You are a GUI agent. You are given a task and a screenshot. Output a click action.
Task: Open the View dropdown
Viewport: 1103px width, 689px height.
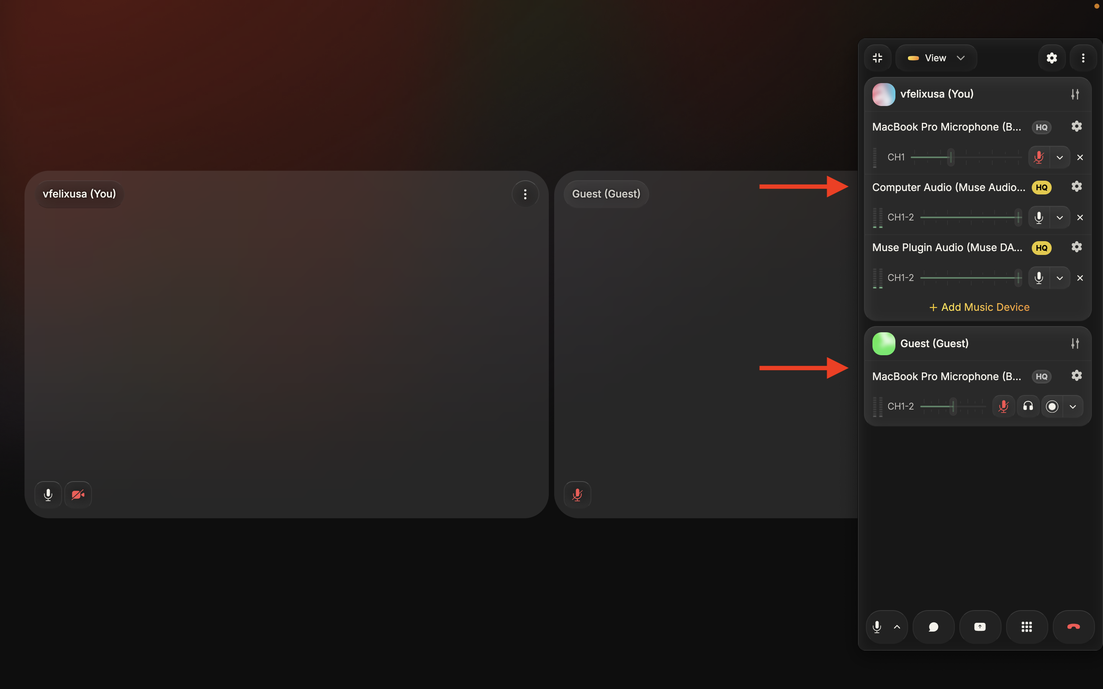936,57
